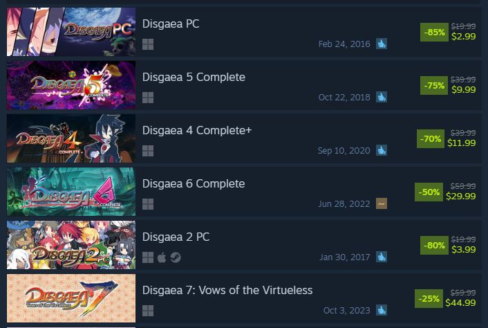Click the Disgaea 6 Complete capsule image

tap(71, 192)
